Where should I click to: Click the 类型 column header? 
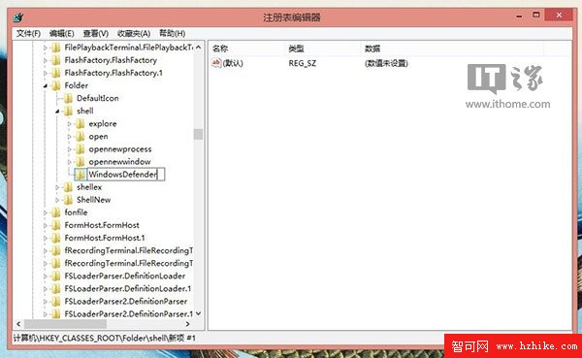322,49
